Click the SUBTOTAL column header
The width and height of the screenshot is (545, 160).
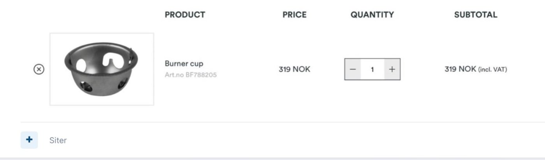coord(475,15)
